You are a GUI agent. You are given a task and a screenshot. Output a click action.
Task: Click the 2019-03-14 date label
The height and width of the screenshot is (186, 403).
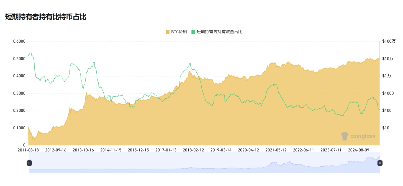click(221, 150)
